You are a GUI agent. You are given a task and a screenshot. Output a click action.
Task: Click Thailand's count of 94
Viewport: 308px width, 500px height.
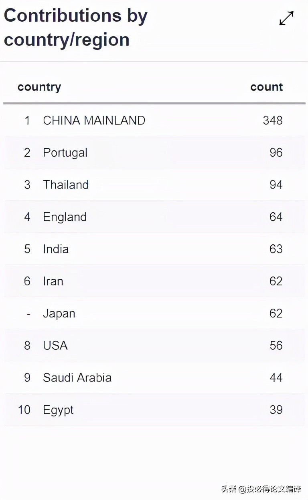[276, 185]
